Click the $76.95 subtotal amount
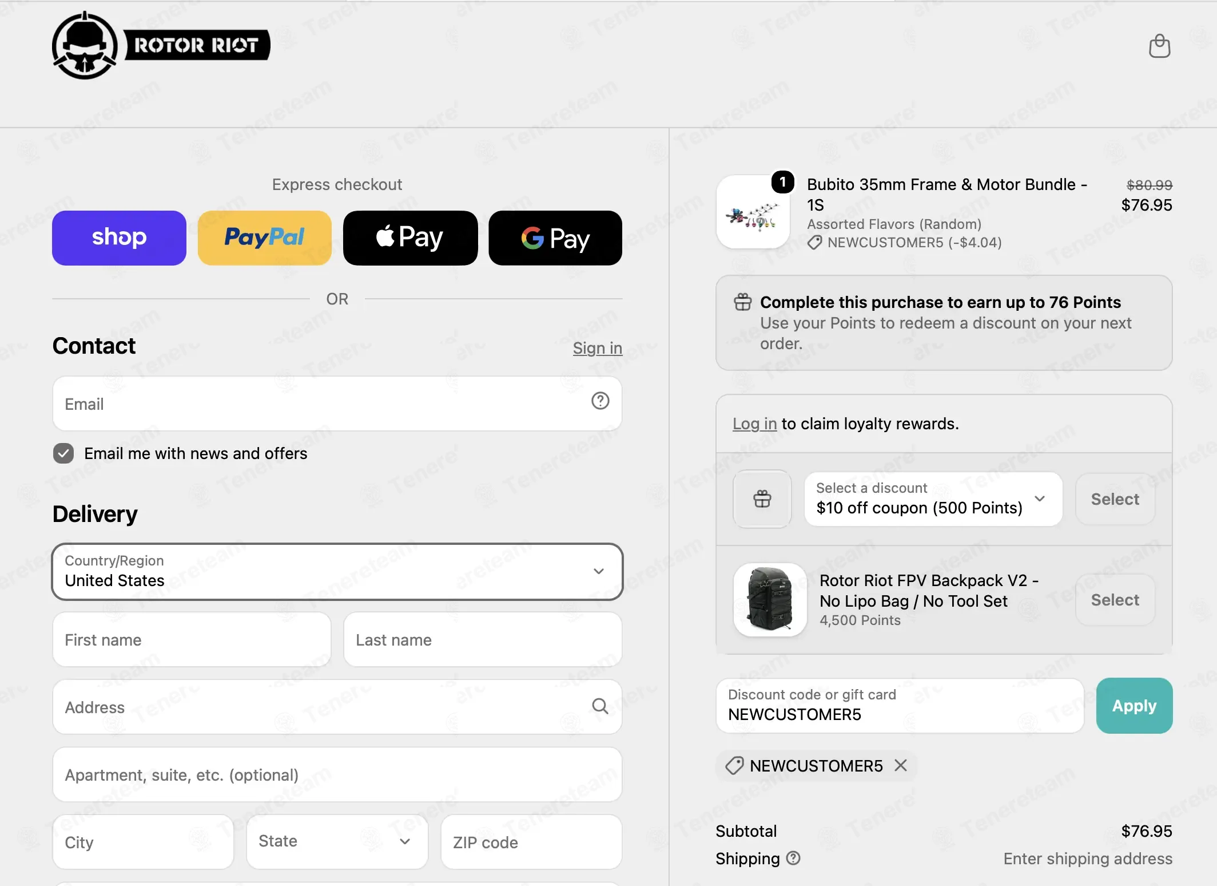This screenshot has height=886, width=1217. (1147, 831)
